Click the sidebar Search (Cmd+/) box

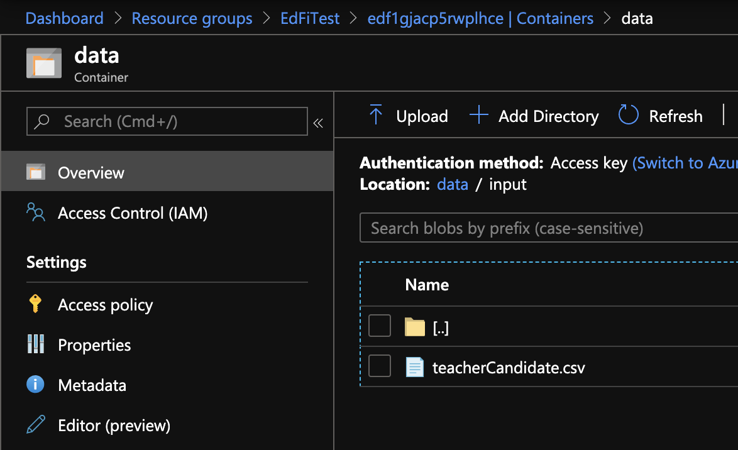click(167, 121)
